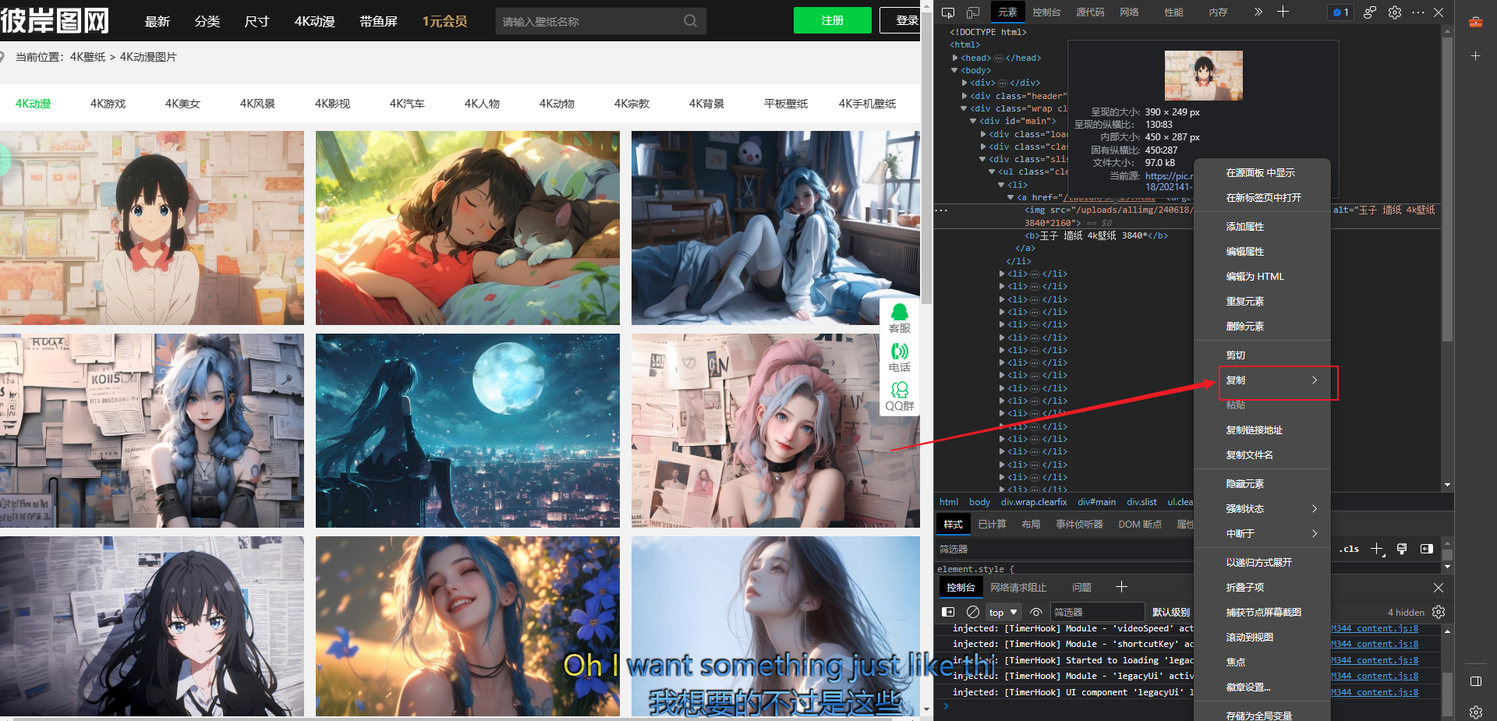Close the console drawer panel
This screenshot has width=1497, height=721.
pos(1439,587)
